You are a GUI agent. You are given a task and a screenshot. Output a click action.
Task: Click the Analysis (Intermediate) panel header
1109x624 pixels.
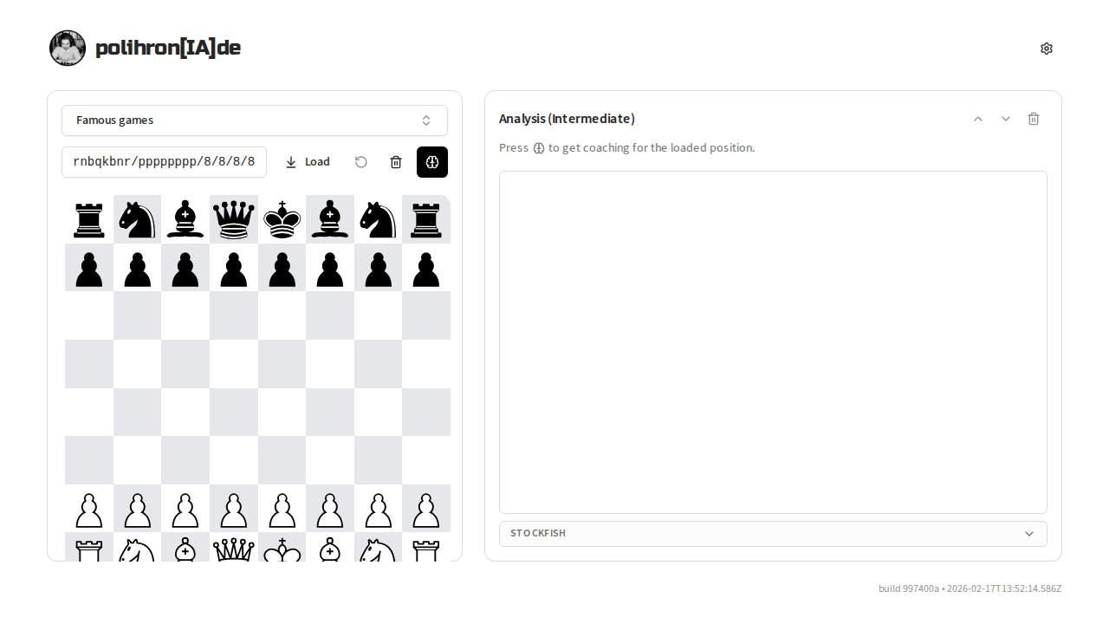567,119
